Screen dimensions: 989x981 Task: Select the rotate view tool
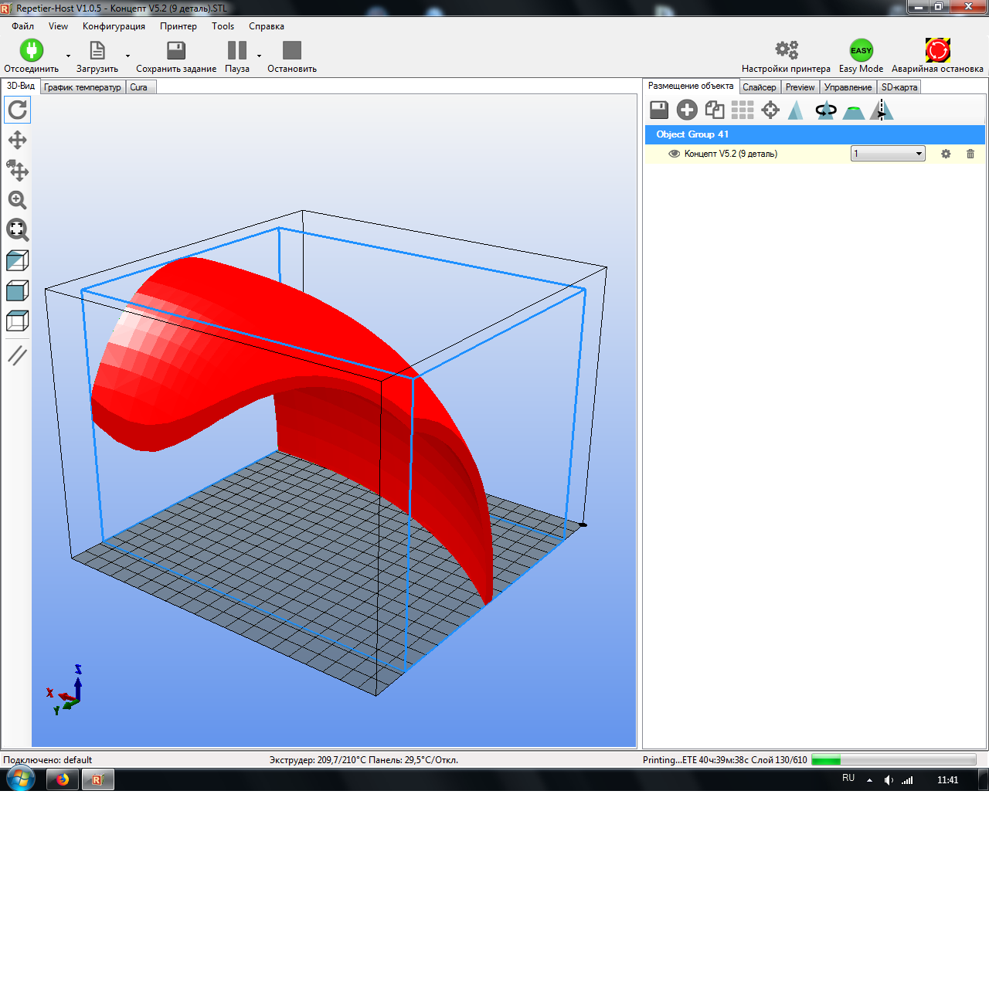click(x=17, y=110)
